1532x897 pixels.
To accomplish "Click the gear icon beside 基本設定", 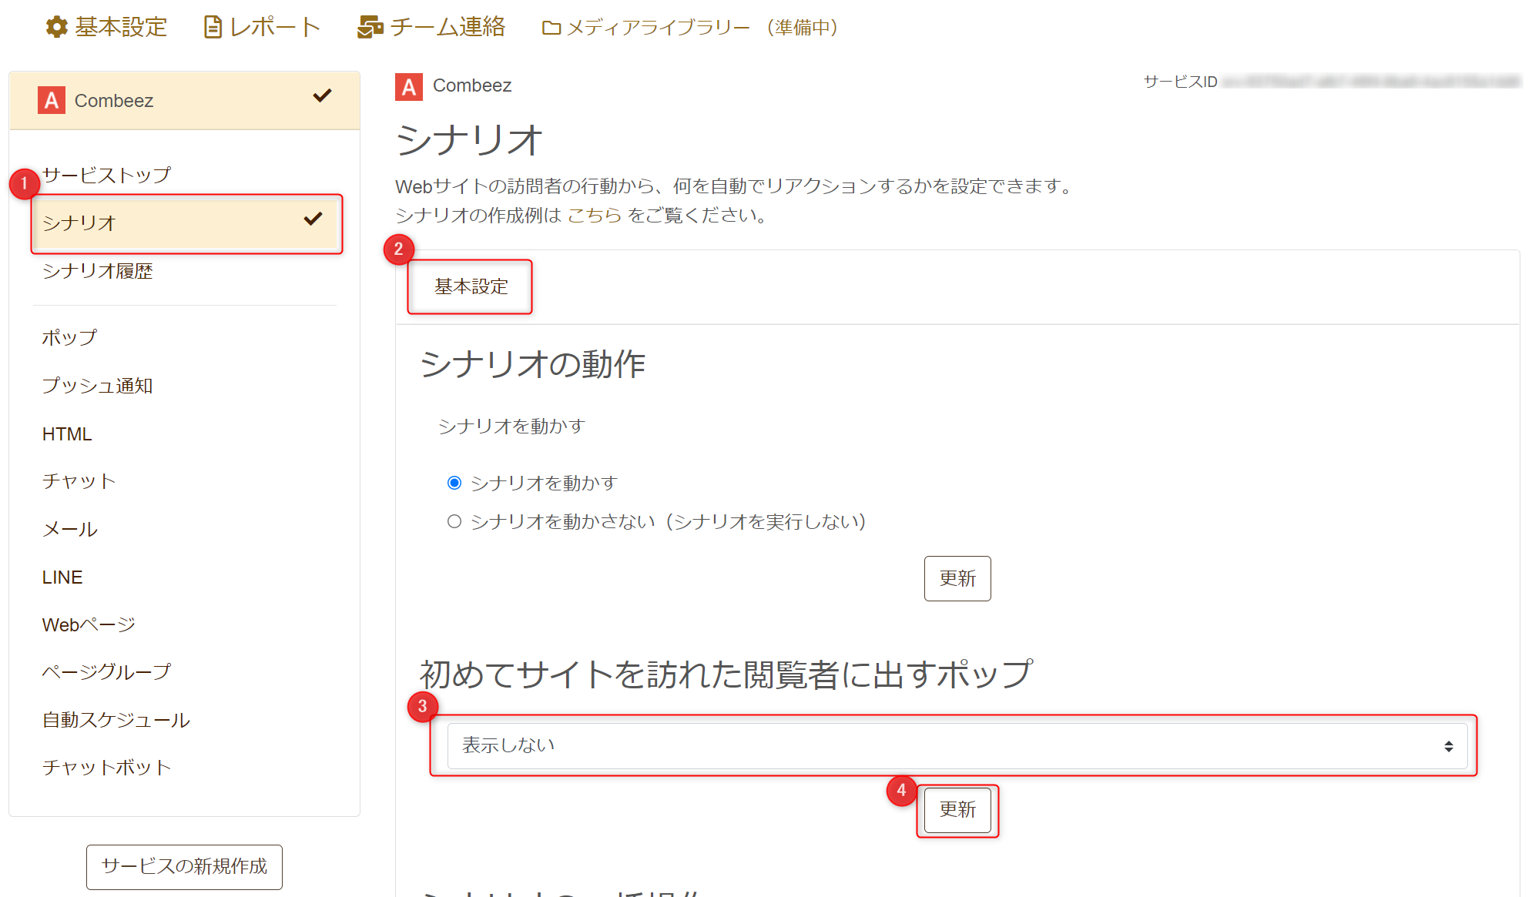I will [x=56, y=27].
